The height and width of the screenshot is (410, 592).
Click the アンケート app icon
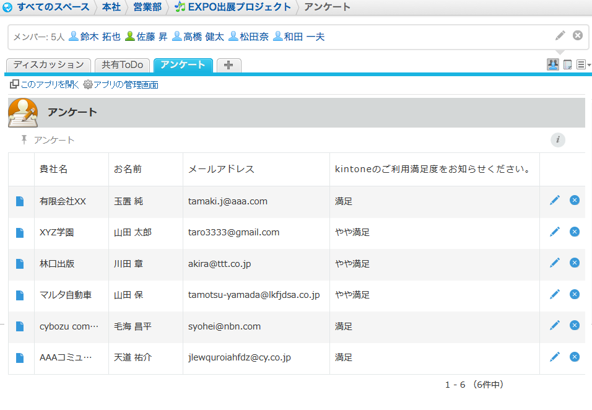pyautogui.click(x=23, y=113)
